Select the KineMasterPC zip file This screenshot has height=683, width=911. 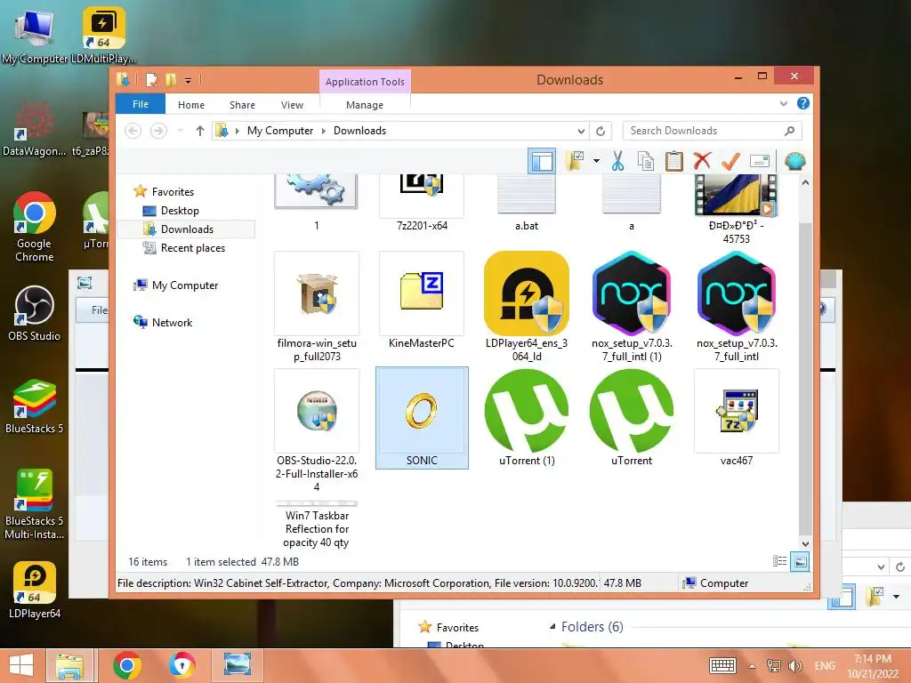coord(422,301)
